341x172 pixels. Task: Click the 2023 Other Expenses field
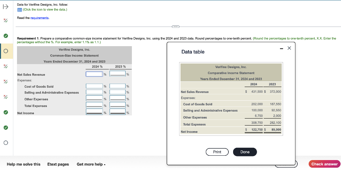coord(118,98)
